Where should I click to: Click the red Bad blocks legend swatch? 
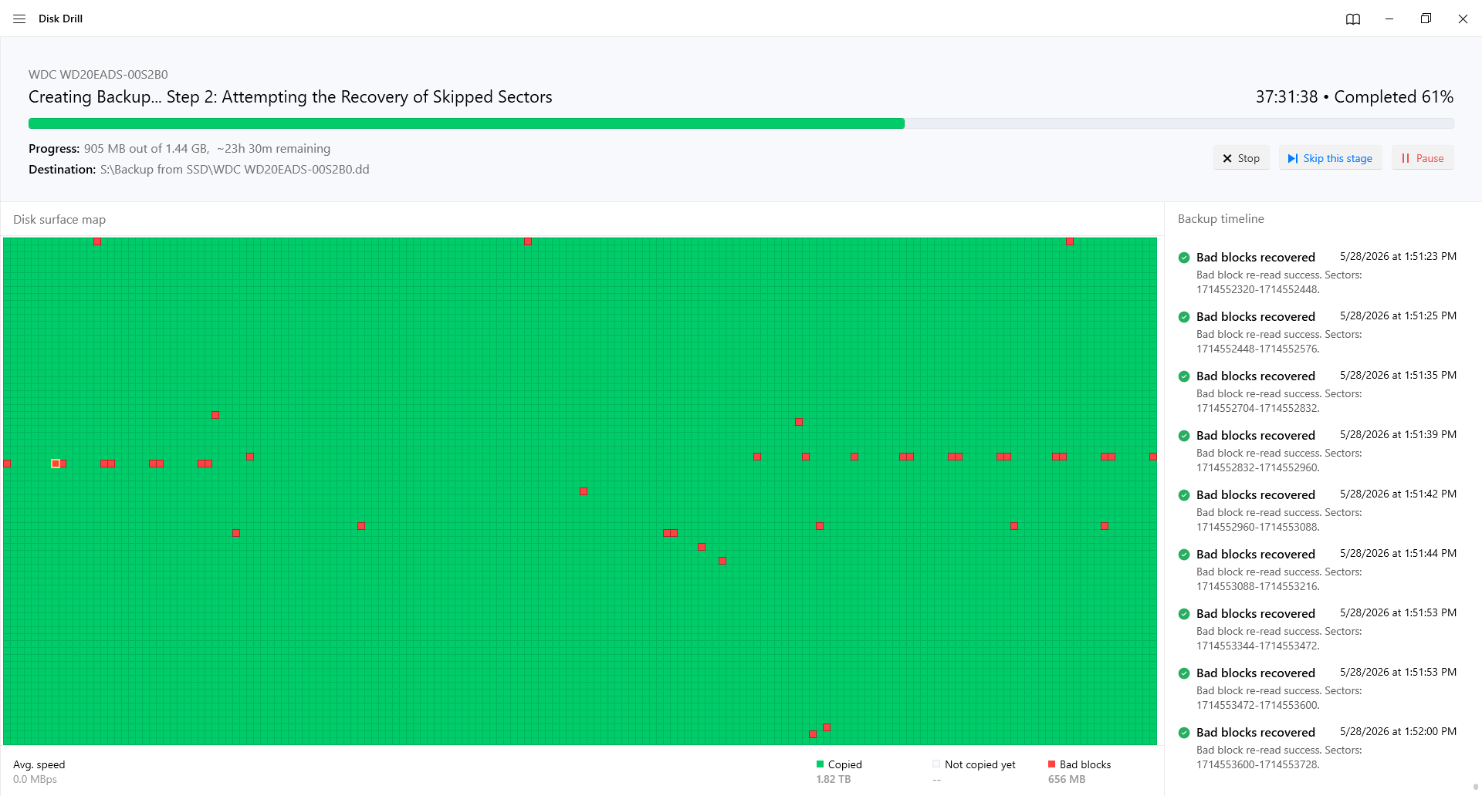click(1051, 764)
